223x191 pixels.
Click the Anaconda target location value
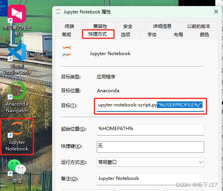coord(108,90)
